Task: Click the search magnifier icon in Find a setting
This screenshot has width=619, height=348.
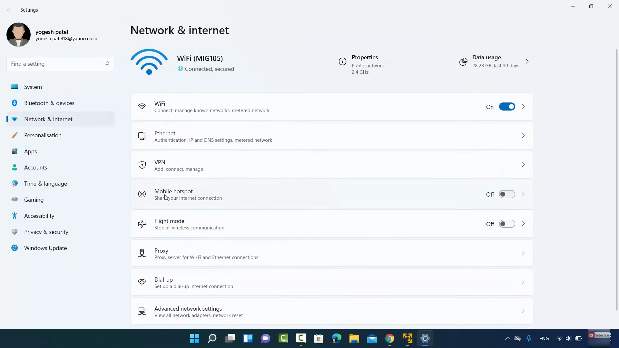Action: (x=107, y=63)
